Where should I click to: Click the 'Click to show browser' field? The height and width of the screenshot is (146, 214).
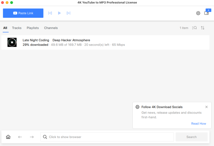(107, 137)
